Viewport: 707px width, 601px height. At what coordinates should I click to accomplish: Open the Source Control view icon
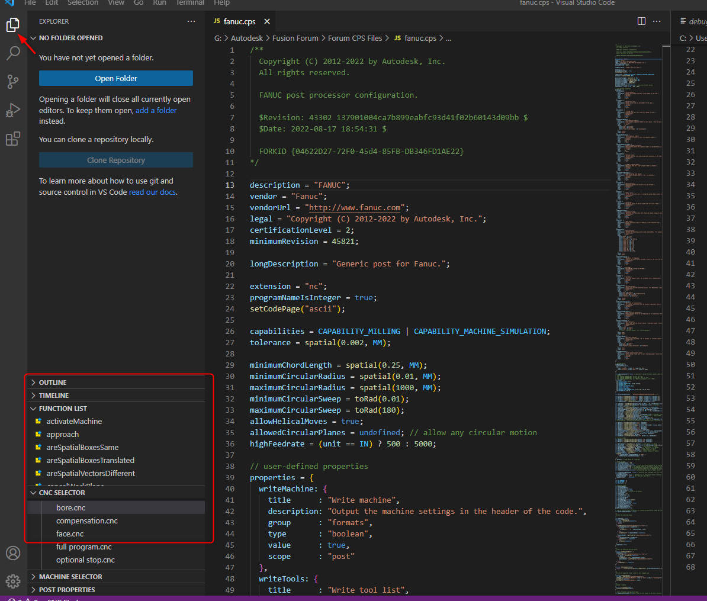coord(13,81)
